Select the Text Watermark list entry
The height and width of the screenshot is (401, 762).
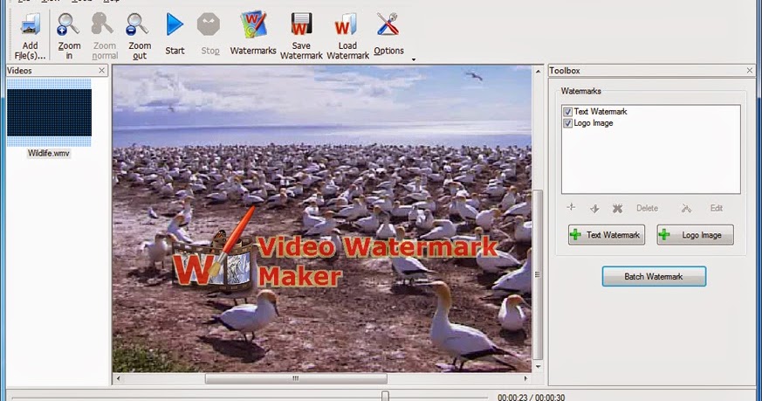(601, 112)
